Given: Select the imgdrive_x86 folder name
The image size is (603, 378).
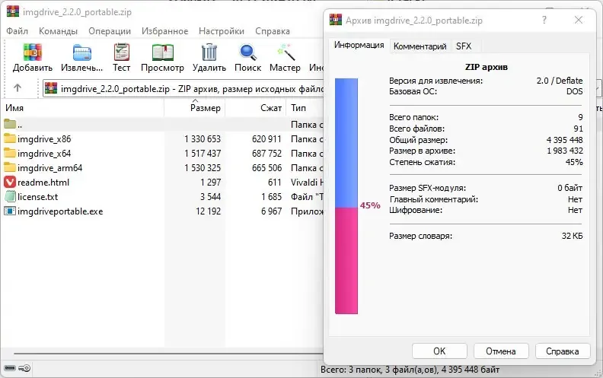Looking at the screenshot, I should [44, 139].
